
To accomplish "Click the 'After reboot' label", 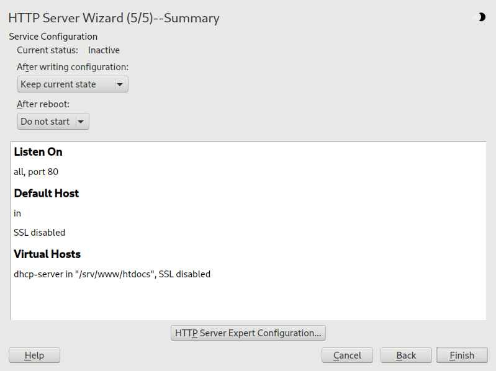I will [43, 104].
